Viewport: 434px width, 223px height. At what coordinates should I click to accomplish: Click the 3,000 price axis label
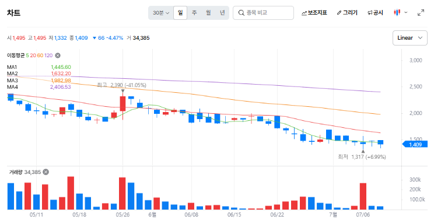(x=416, y=60)
